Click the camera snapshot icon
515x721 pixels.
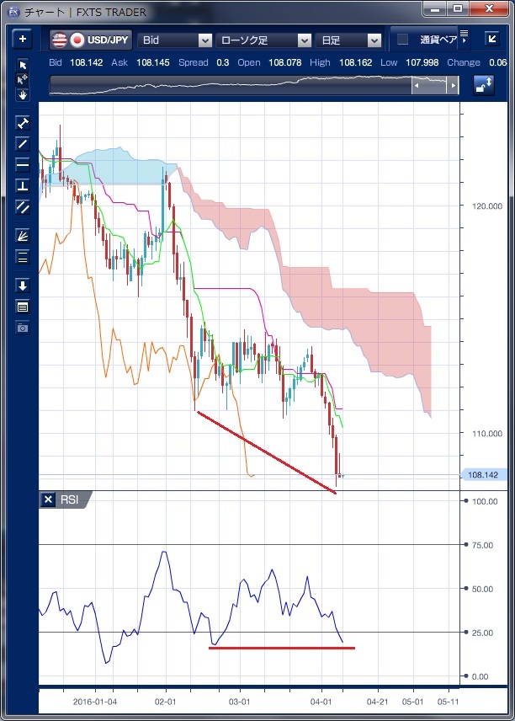23,326
